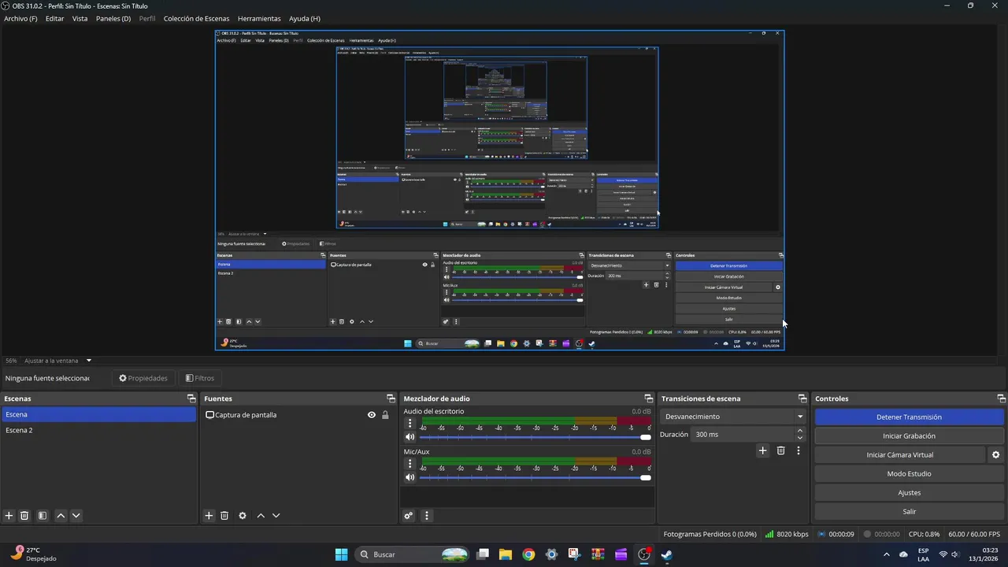Open the preview scaling dropdown arrow

click(x=89, y=361)
